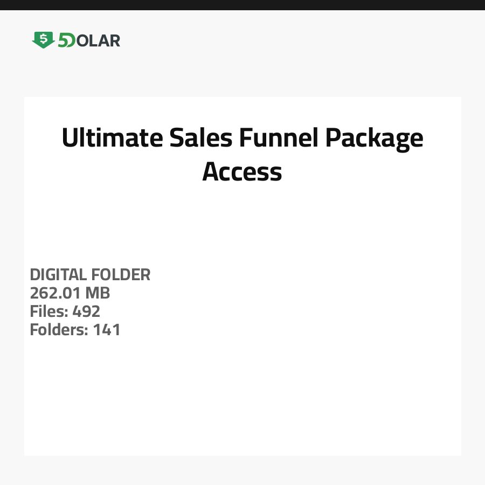
Task: Click the black bar at the top
Action: [242, 5]
